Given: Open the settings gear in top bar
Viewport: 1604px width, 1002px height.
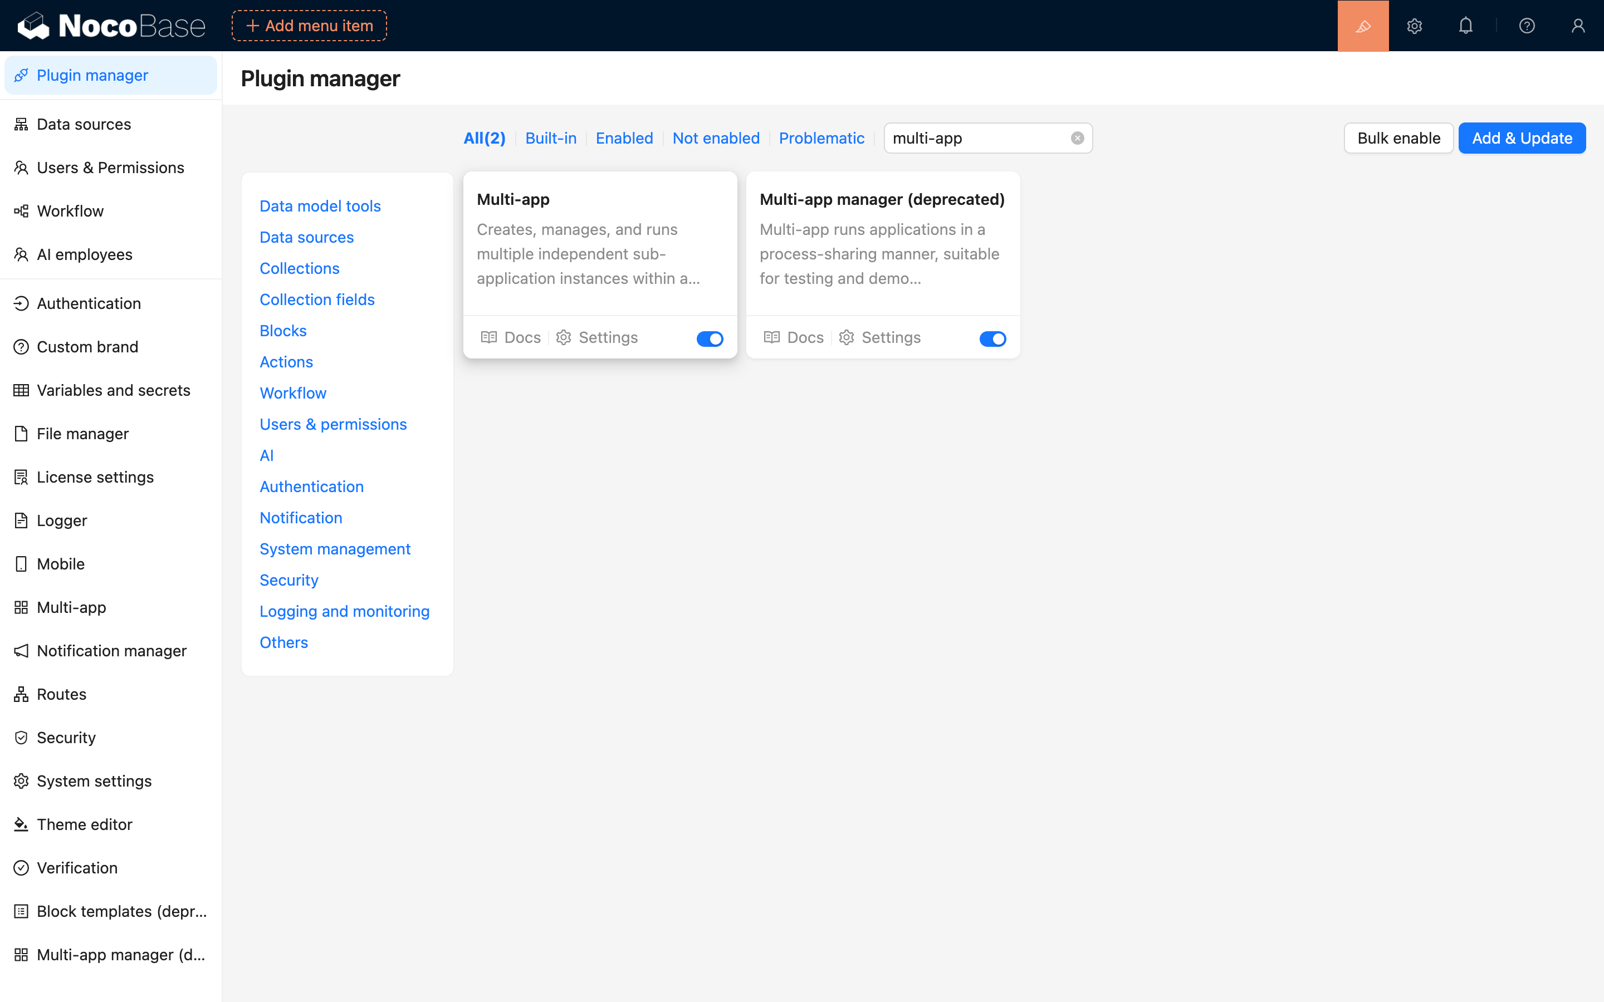Looking at the screenshot, I should (x=1414, y=26).
